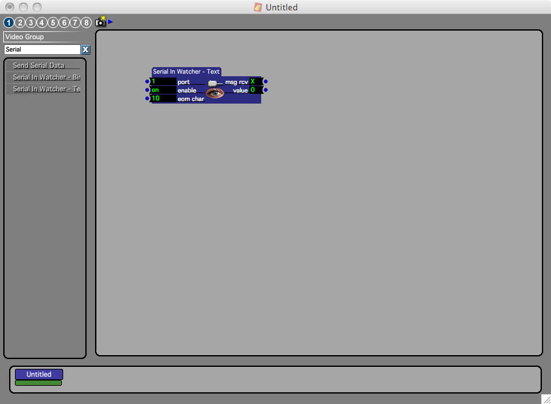
Task: Click the Serial In Watcher - Text title bar
Action: pos(186,72)
